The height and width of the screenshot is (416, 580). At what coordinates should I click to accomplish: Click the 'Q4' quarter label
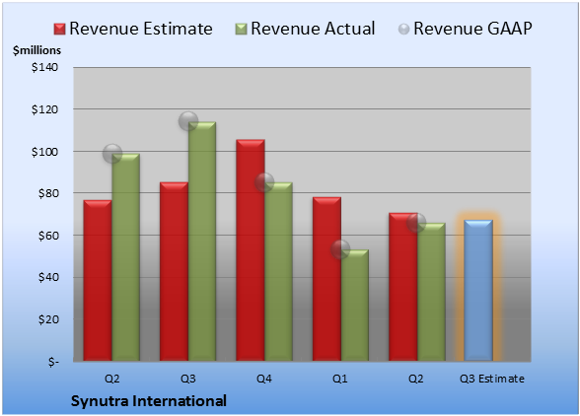pos(264,379)
